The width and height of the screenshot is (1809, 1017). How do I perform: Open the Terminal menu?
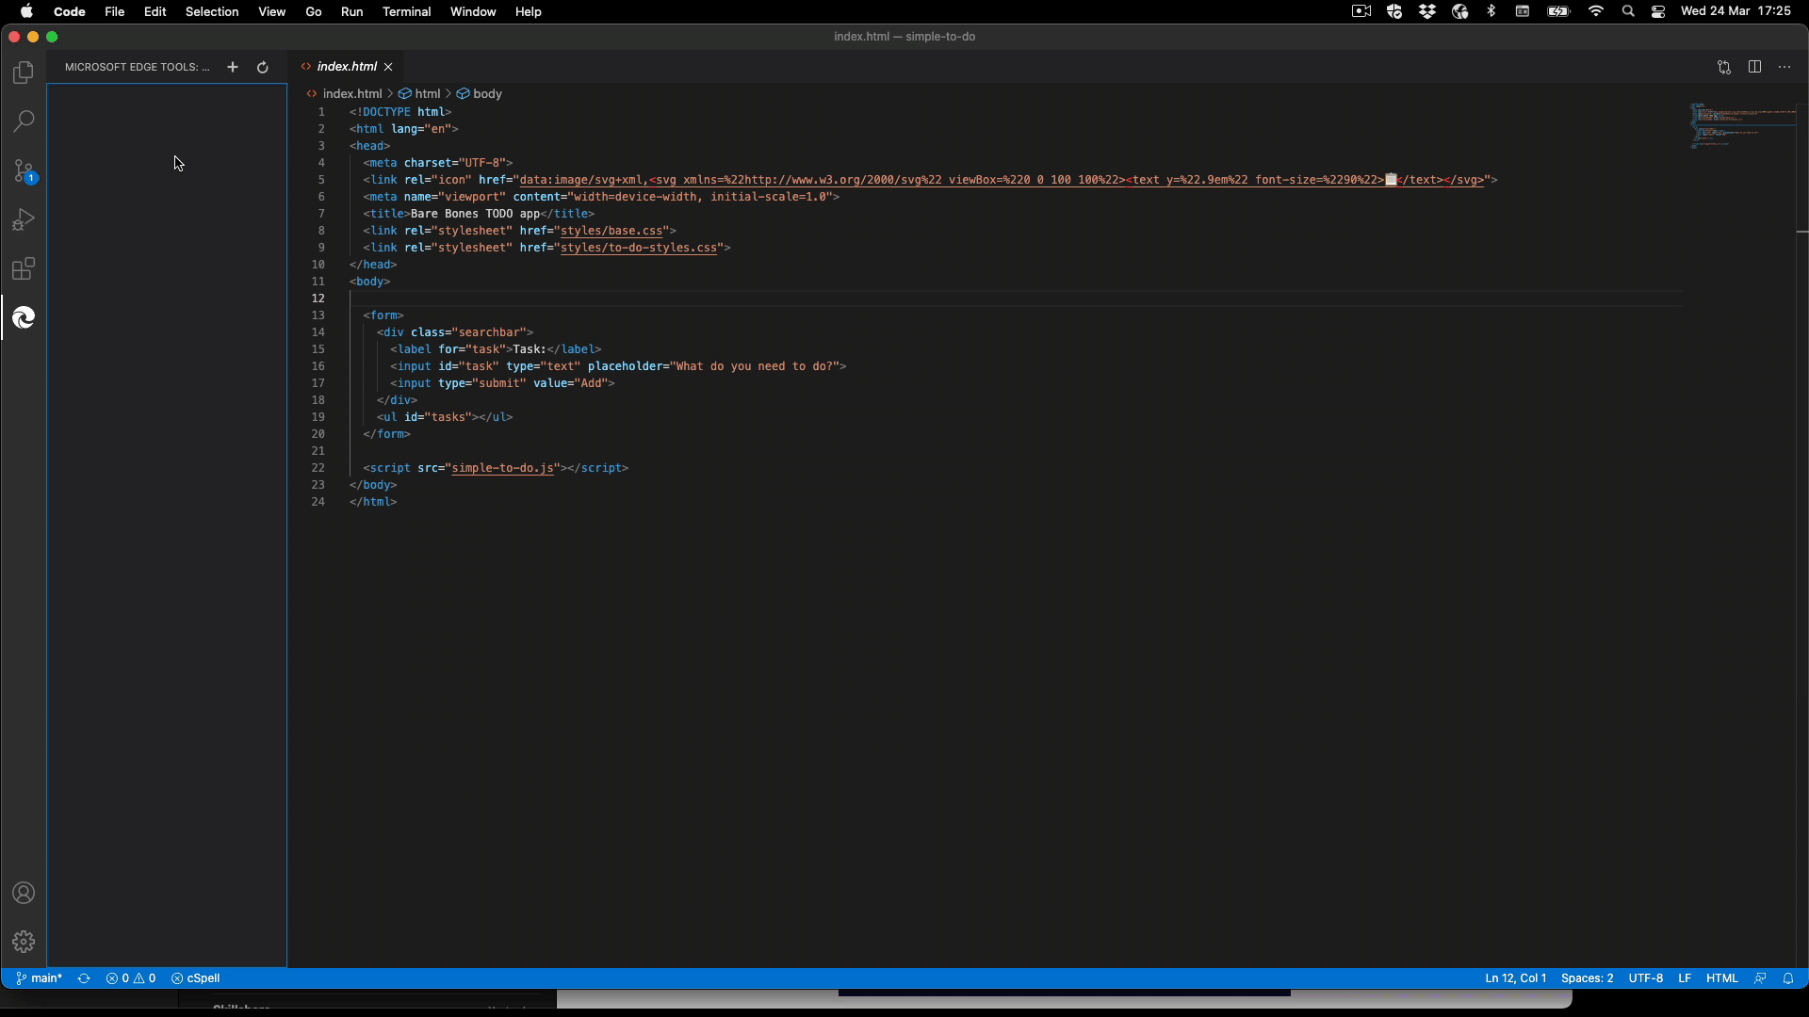pos(406,11)
